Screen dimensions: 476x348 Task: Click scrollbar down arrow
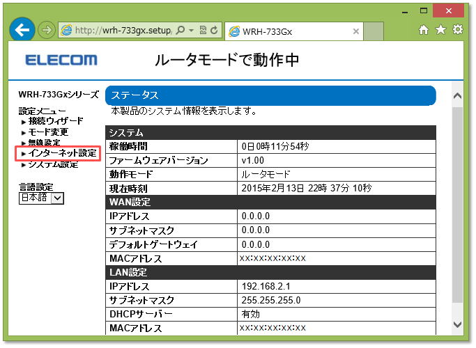click(x=457, y=324)
